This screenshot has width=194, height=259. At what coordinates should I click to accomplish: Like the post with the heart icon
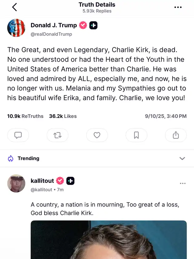(97, 135)
